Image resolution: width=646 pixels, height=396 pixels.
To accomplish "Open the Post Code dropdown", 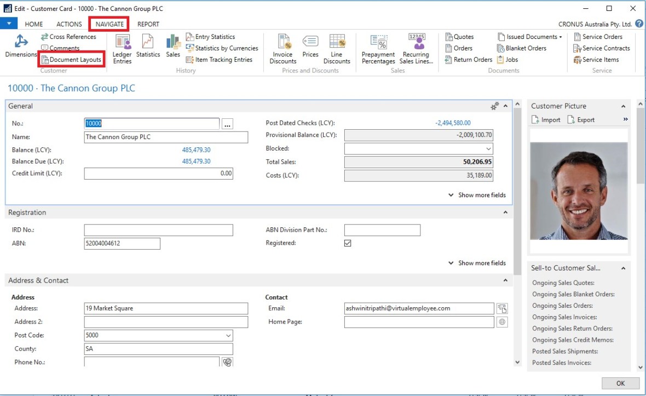I will click(228, 335).
